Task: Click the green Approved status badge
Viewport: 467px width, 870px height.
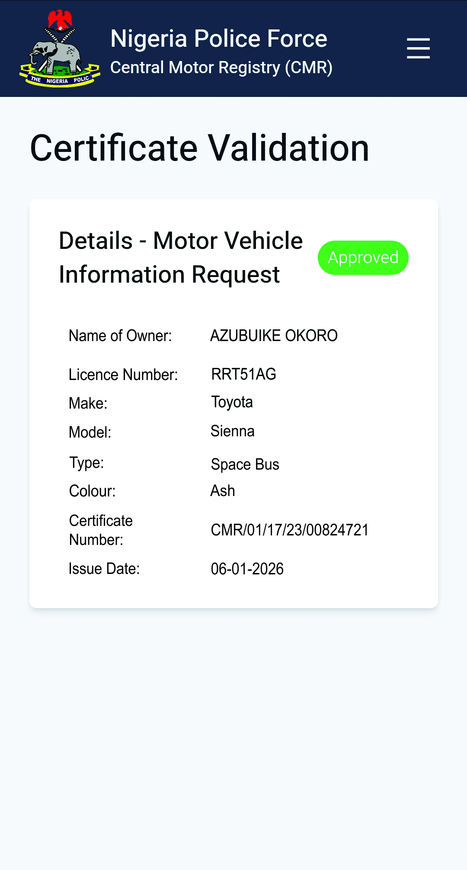Action: point(363,258)
